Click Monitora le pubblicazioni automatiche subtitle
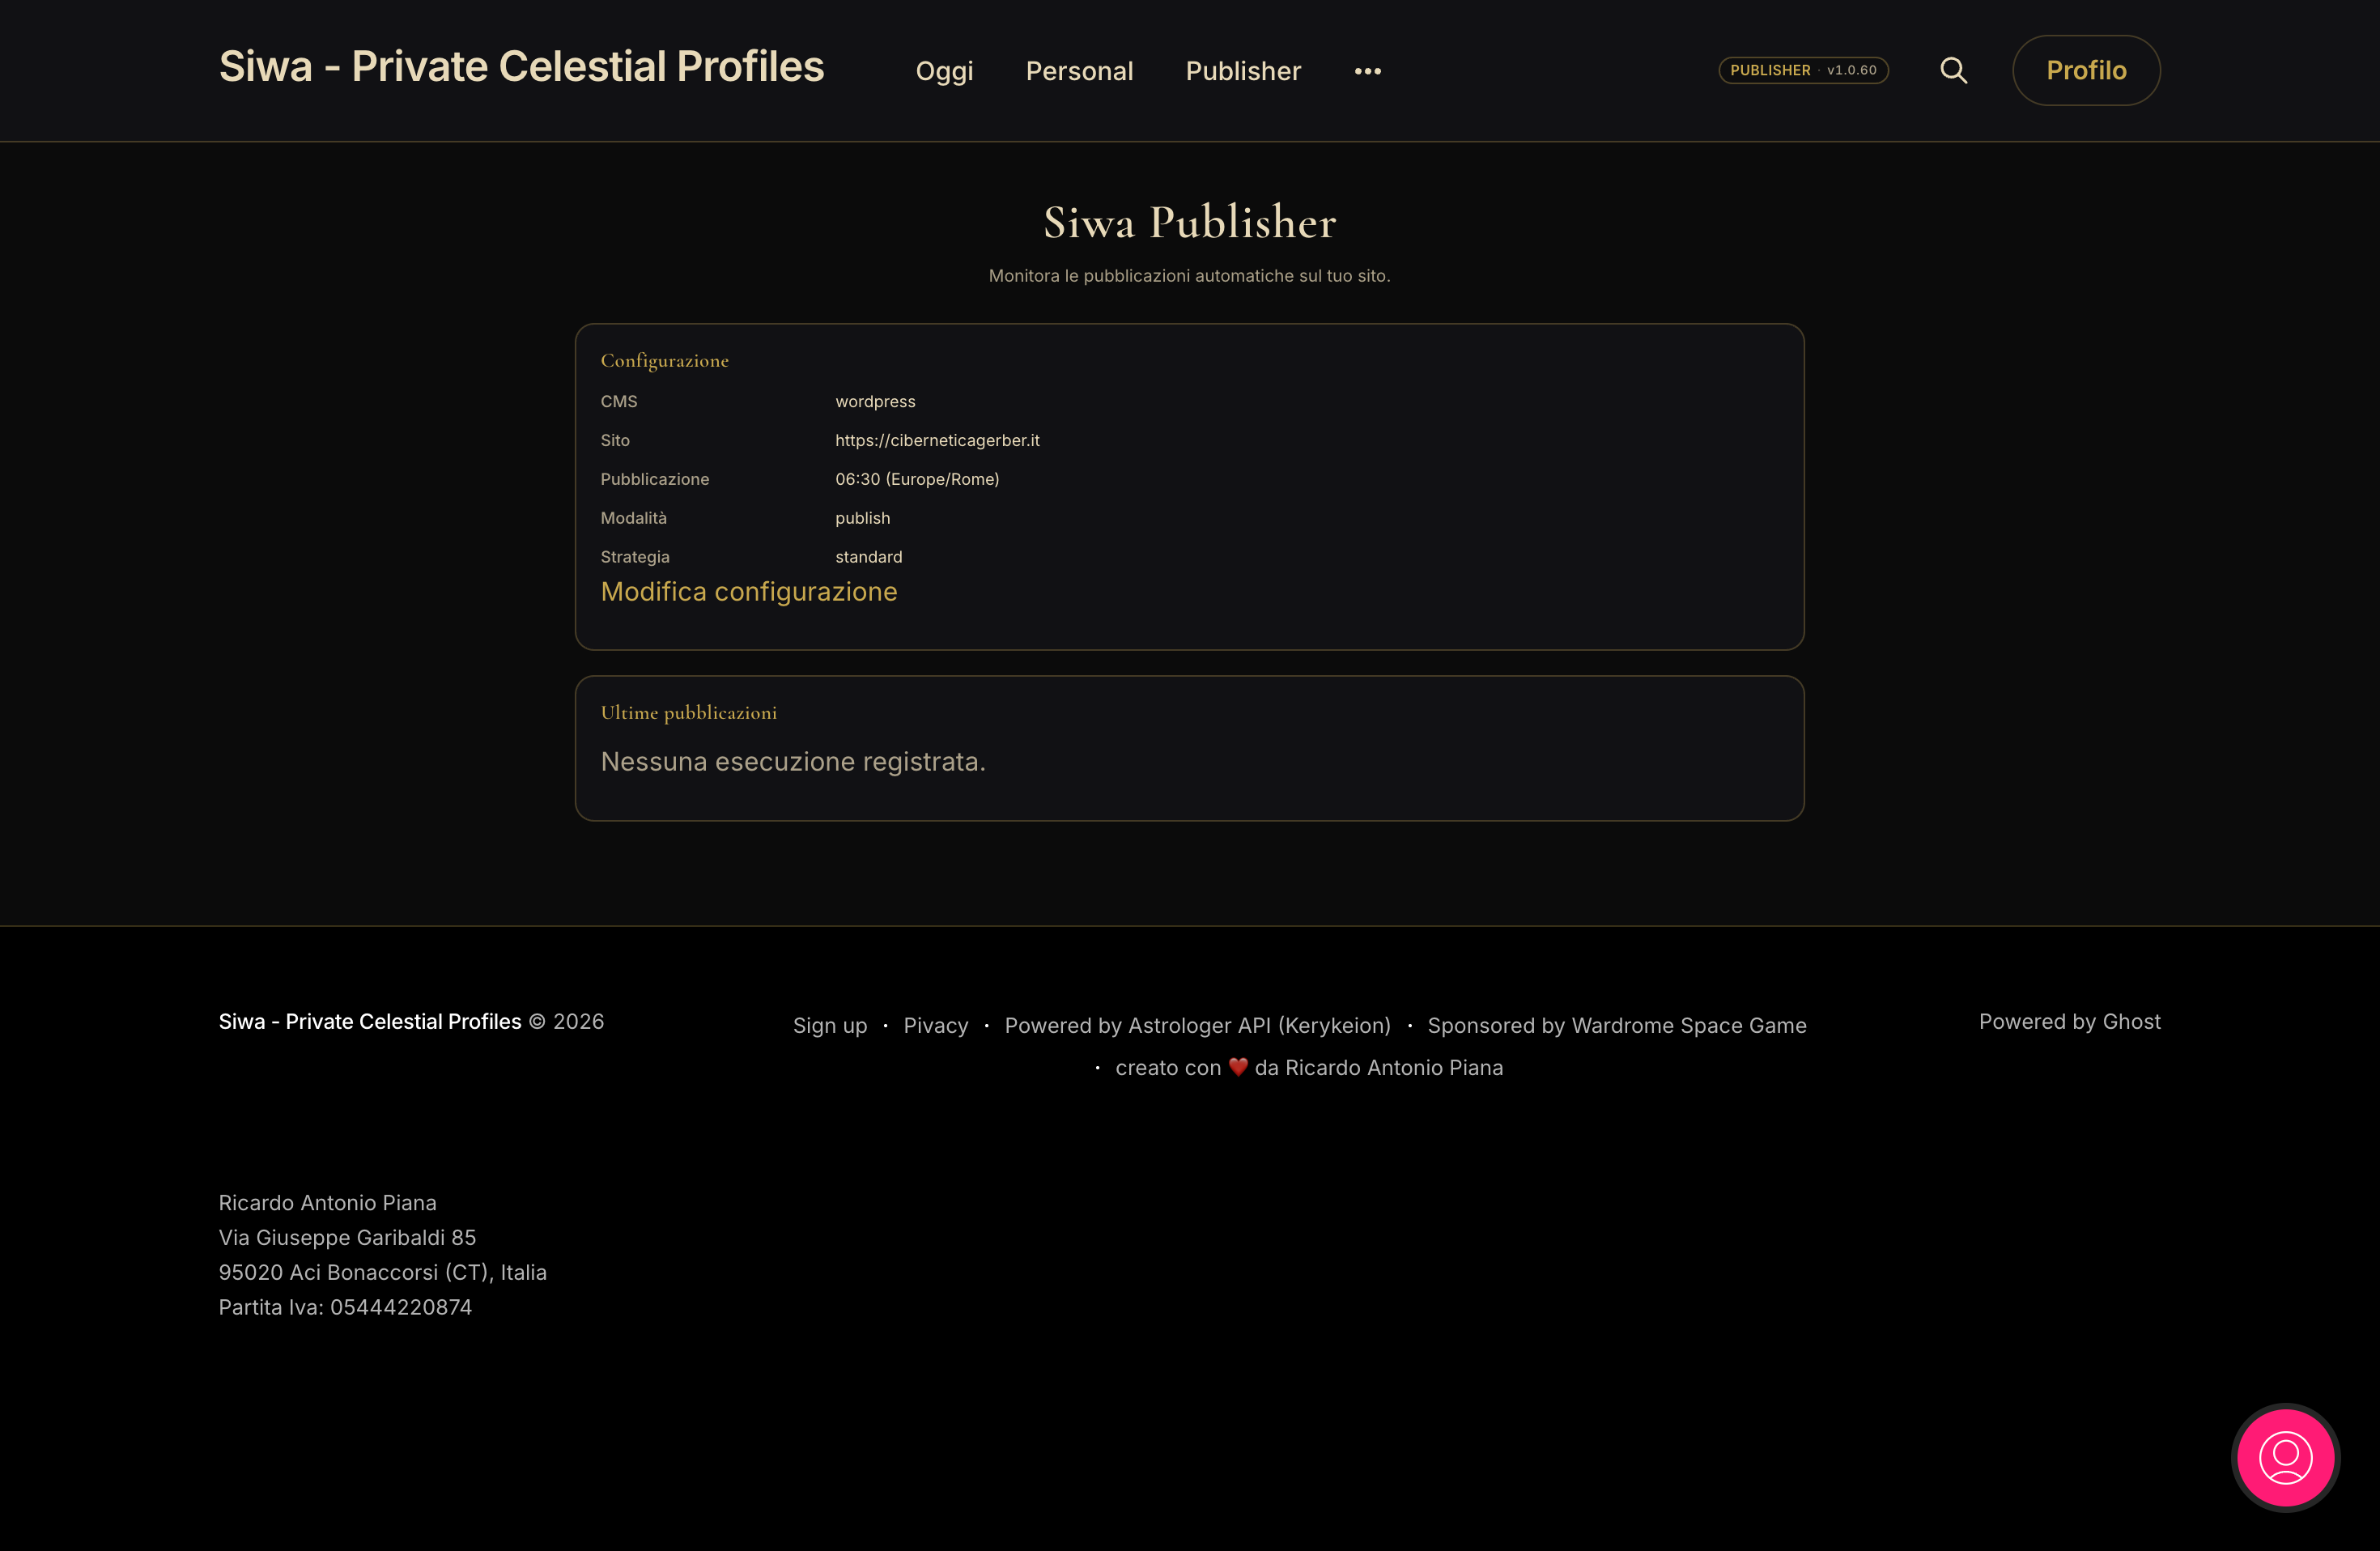The height and width of the screenshot is (1551, 2380). (1189, 276)
